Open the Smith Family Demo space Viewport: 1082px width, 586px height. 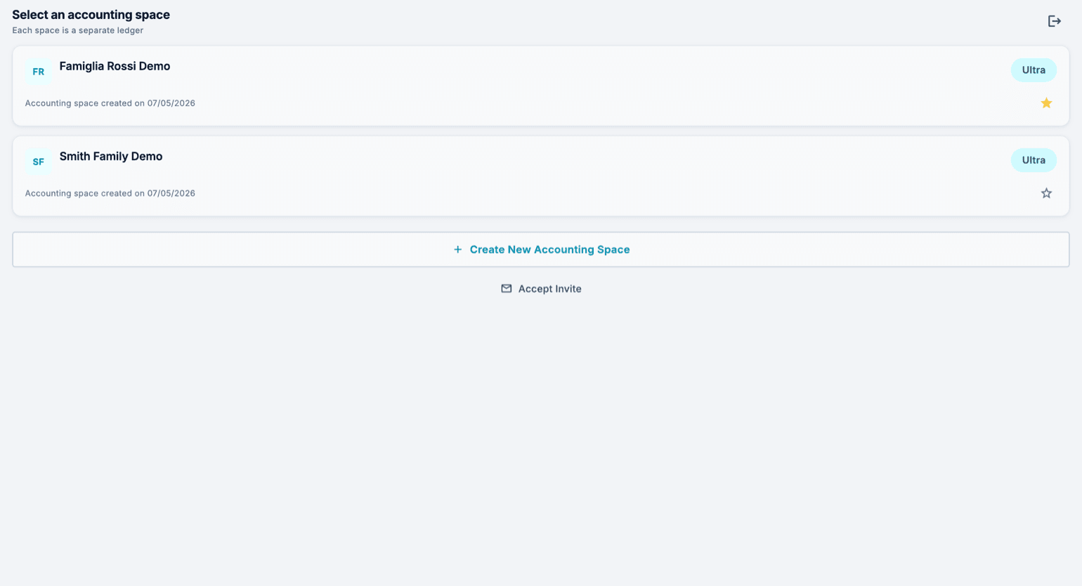tap(541, 176)
